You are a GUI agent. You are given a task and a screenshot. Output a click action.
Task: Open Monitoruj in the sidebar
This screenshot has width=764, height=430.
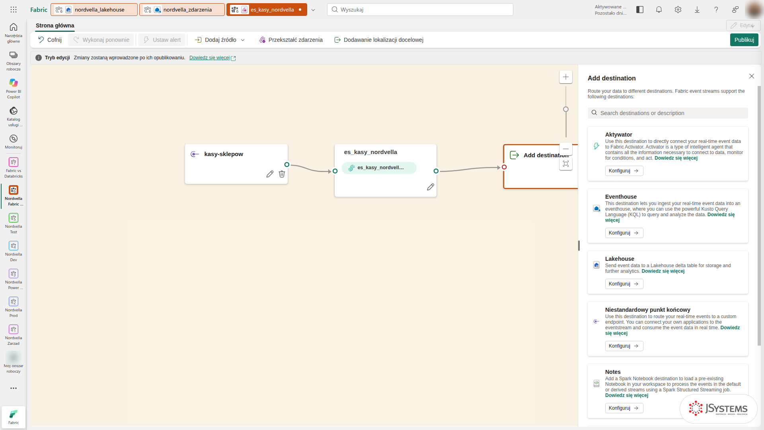(x=14, y=142)
